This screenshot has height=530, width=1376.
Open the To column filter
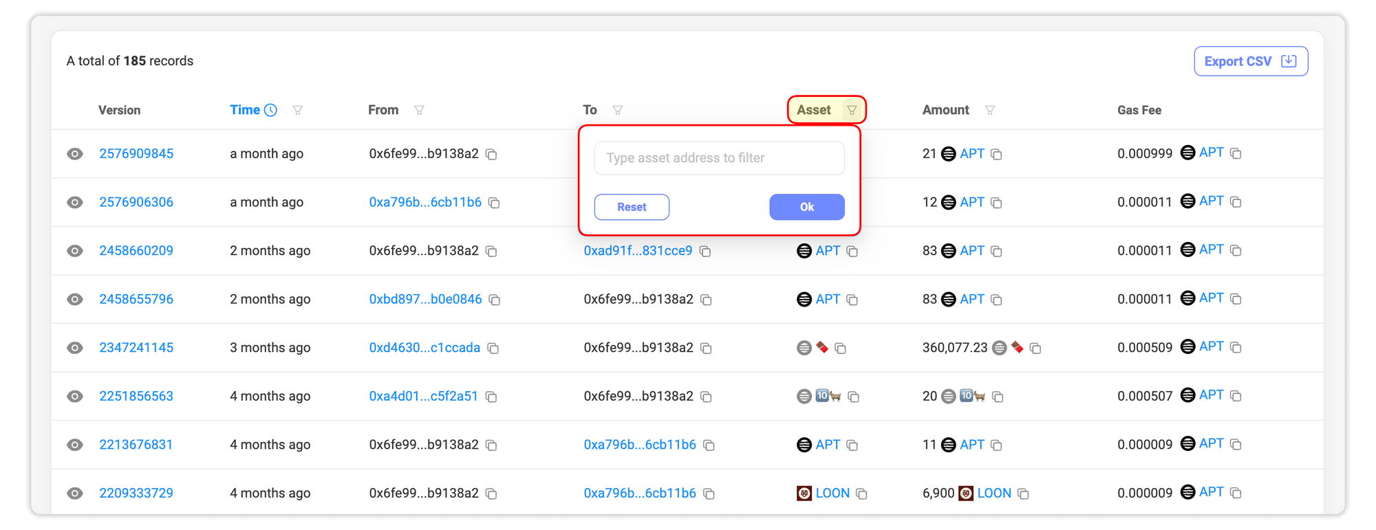(x=618, y=110)
